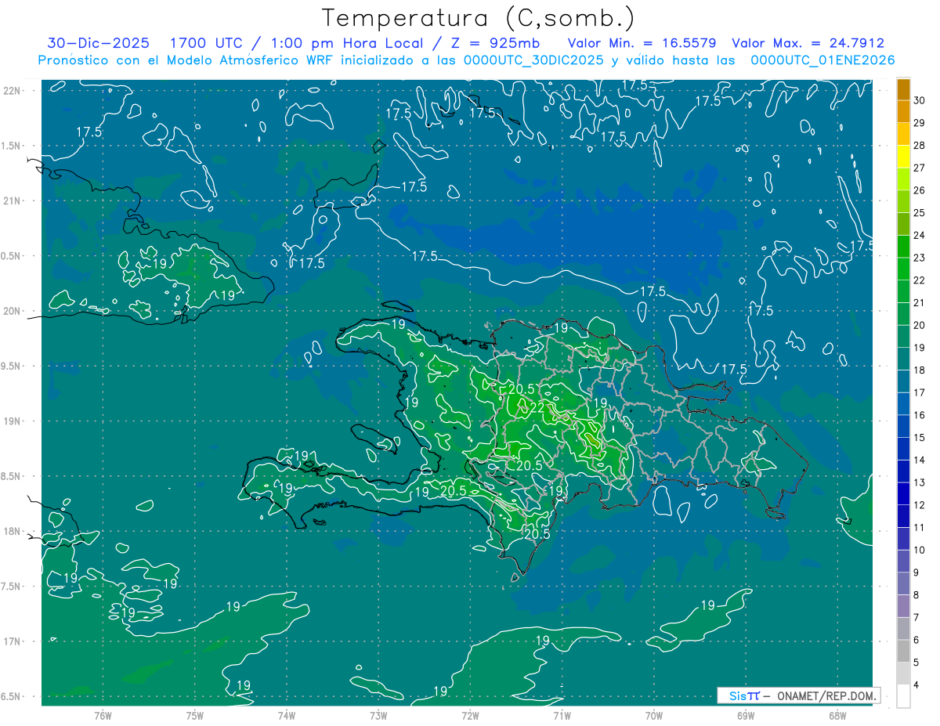Click the "12" label on the color scale
The width and height of the screenshot is (940, 726).
tap(920, 505)
